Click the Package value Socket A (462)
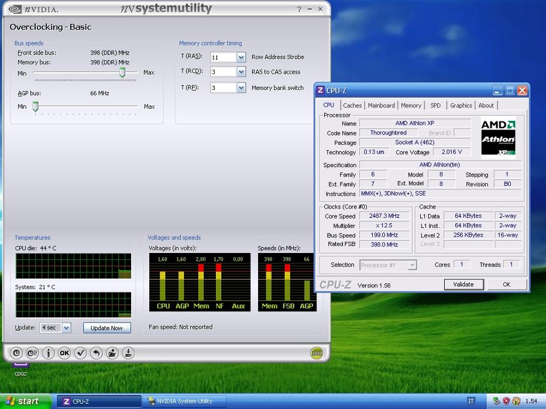Image resolution: width=546 pixels, height=409 pixels. (415, 142)
